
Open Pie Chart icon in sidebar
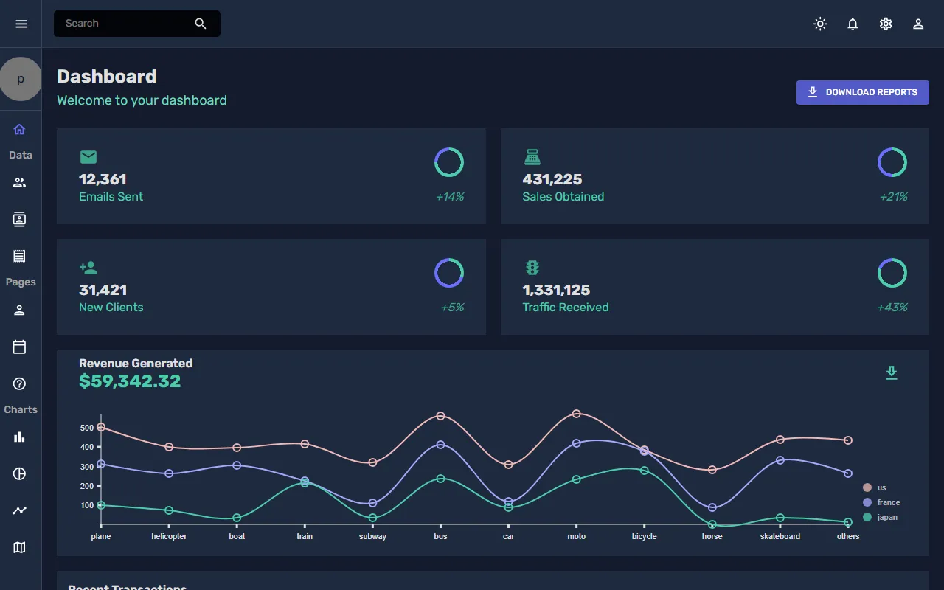(20, 473)
